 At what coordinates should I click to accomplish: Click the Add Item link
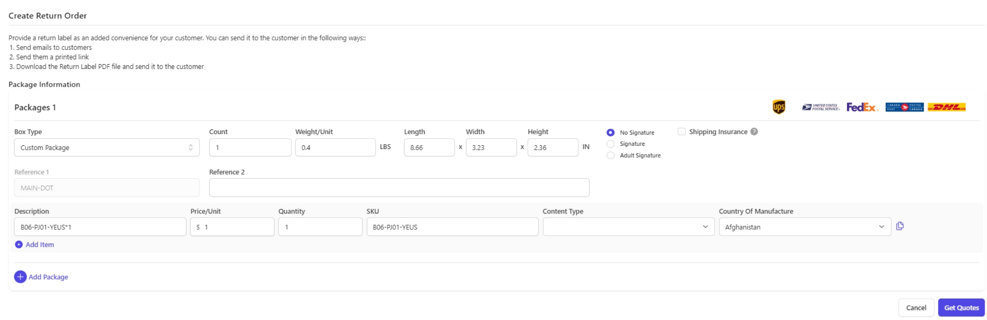[40, 245]
